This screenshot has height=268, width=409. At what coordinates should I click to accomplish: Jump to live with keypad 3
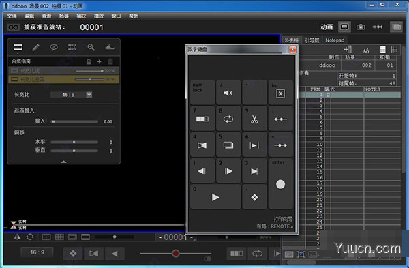(x=254, y=170)
